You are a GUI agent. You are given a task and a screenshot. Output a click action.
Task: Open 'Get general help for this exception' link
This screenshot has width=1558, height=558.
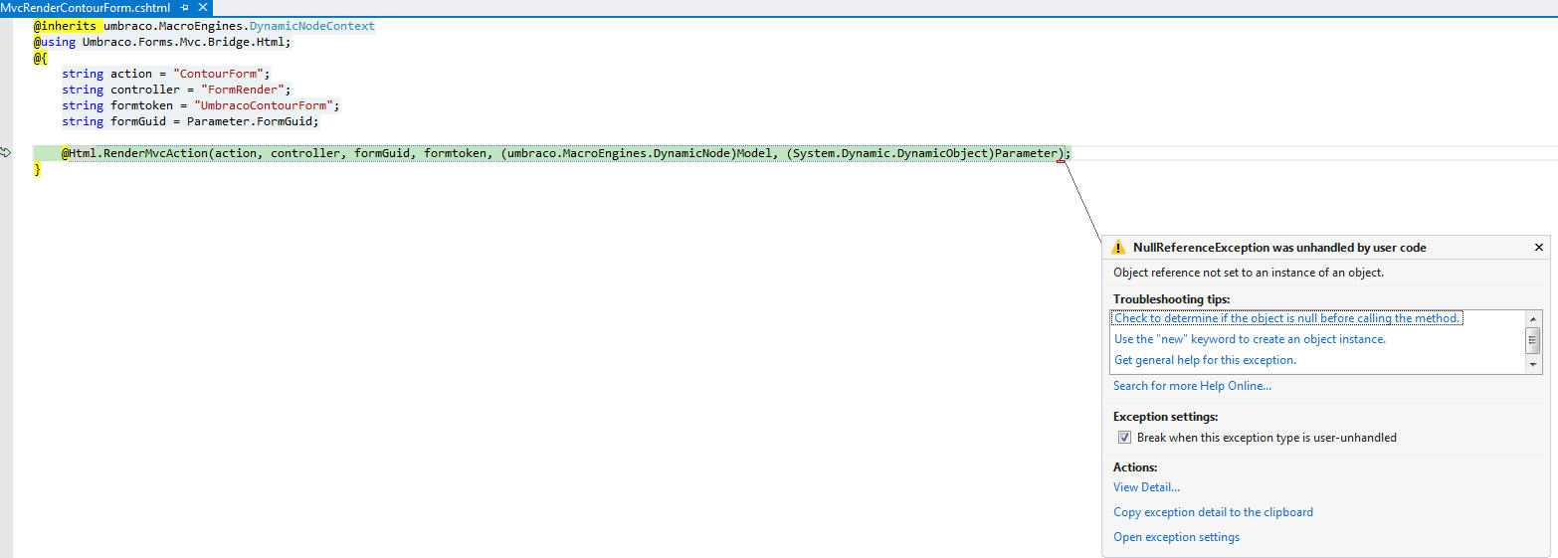[x=1205, y=360]
